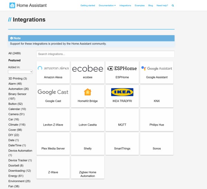Click the Home Assistant logo icon

coord(12,6)
